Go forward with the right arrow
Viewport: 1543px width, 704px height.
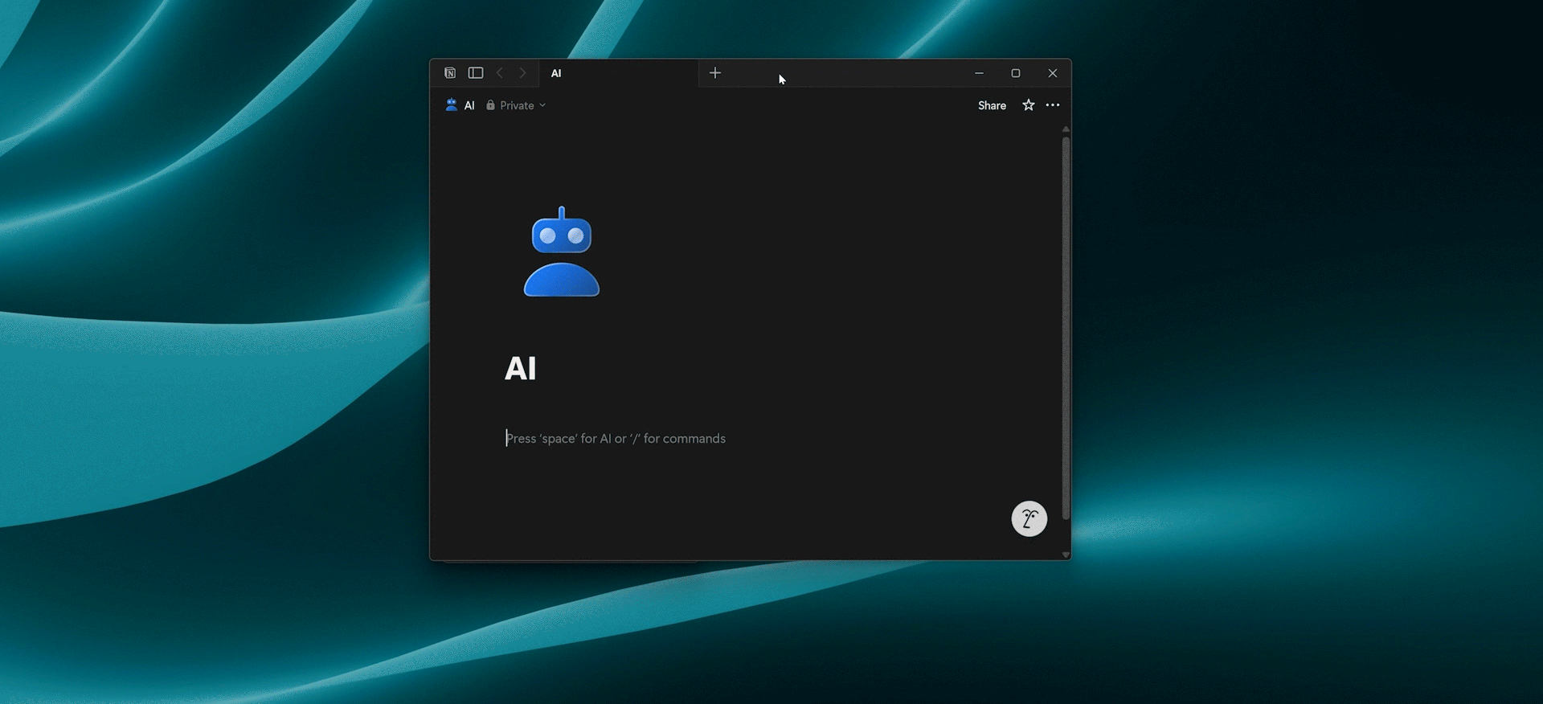coord(522,73)
